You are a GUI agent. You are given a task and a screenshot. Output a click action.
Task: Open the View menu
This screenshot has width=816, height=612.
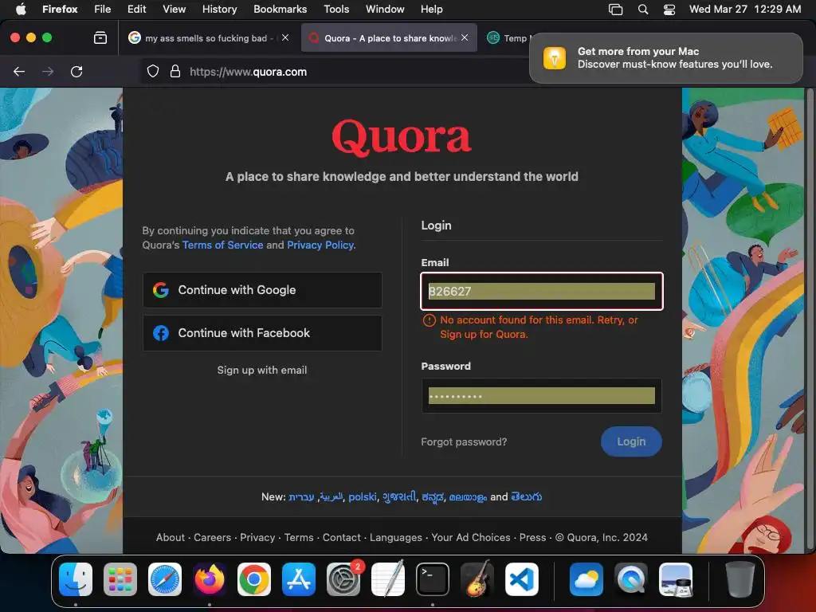tap(174, 9)
